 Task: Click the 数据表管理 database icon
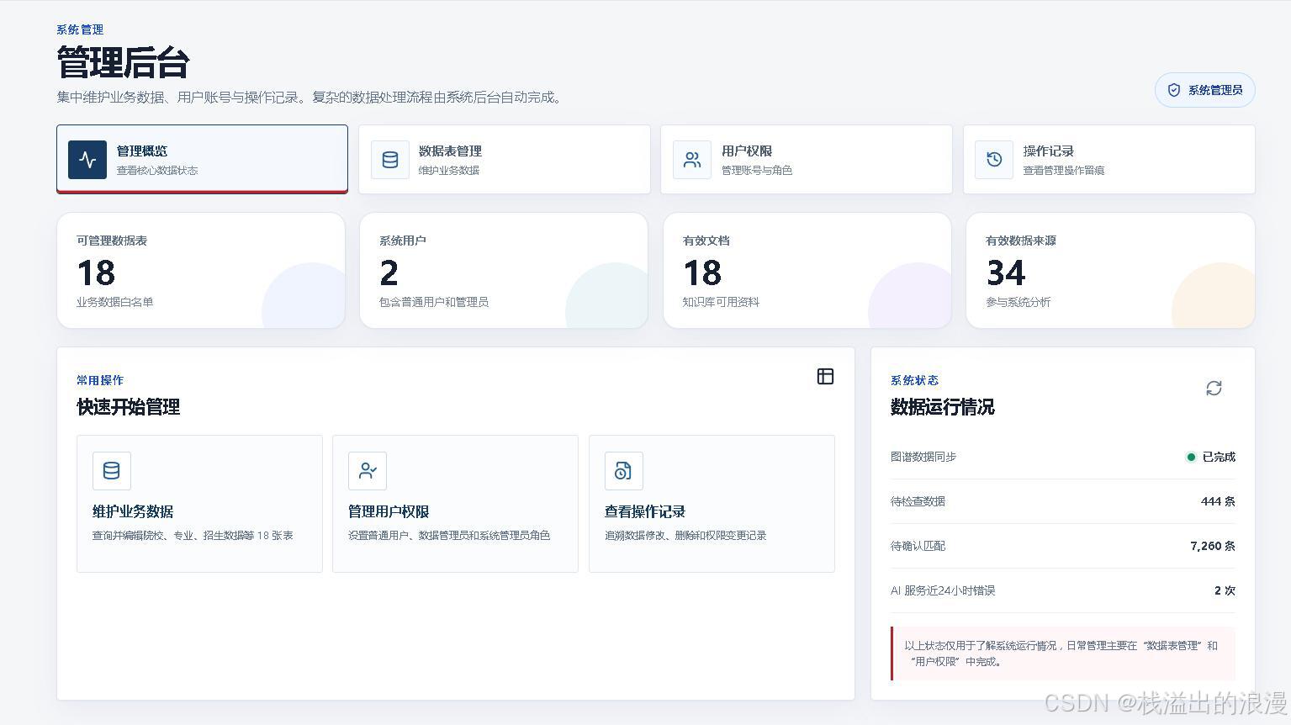[x=390, y=160]
